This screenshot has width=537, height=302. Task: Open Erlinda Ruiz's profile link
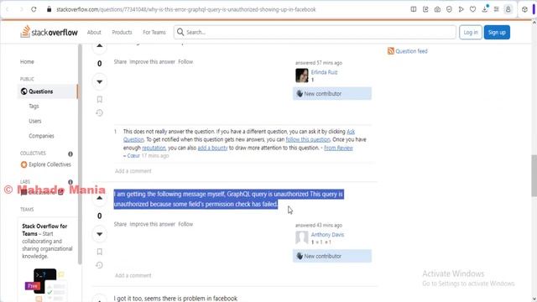click(x=324, y=72)
